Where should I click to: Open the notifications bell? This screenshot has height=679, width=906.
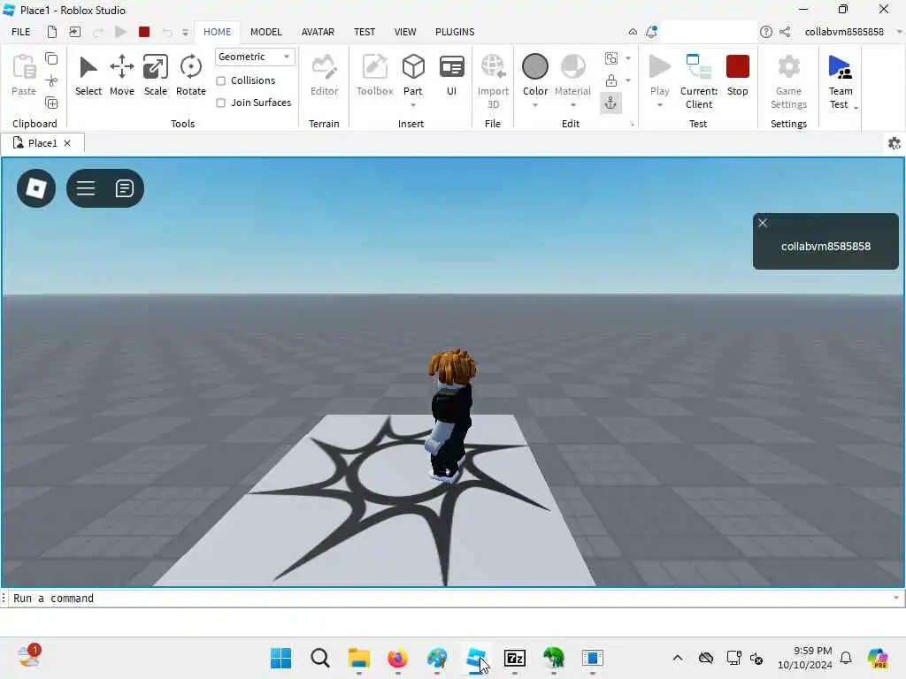click(651, 32)
